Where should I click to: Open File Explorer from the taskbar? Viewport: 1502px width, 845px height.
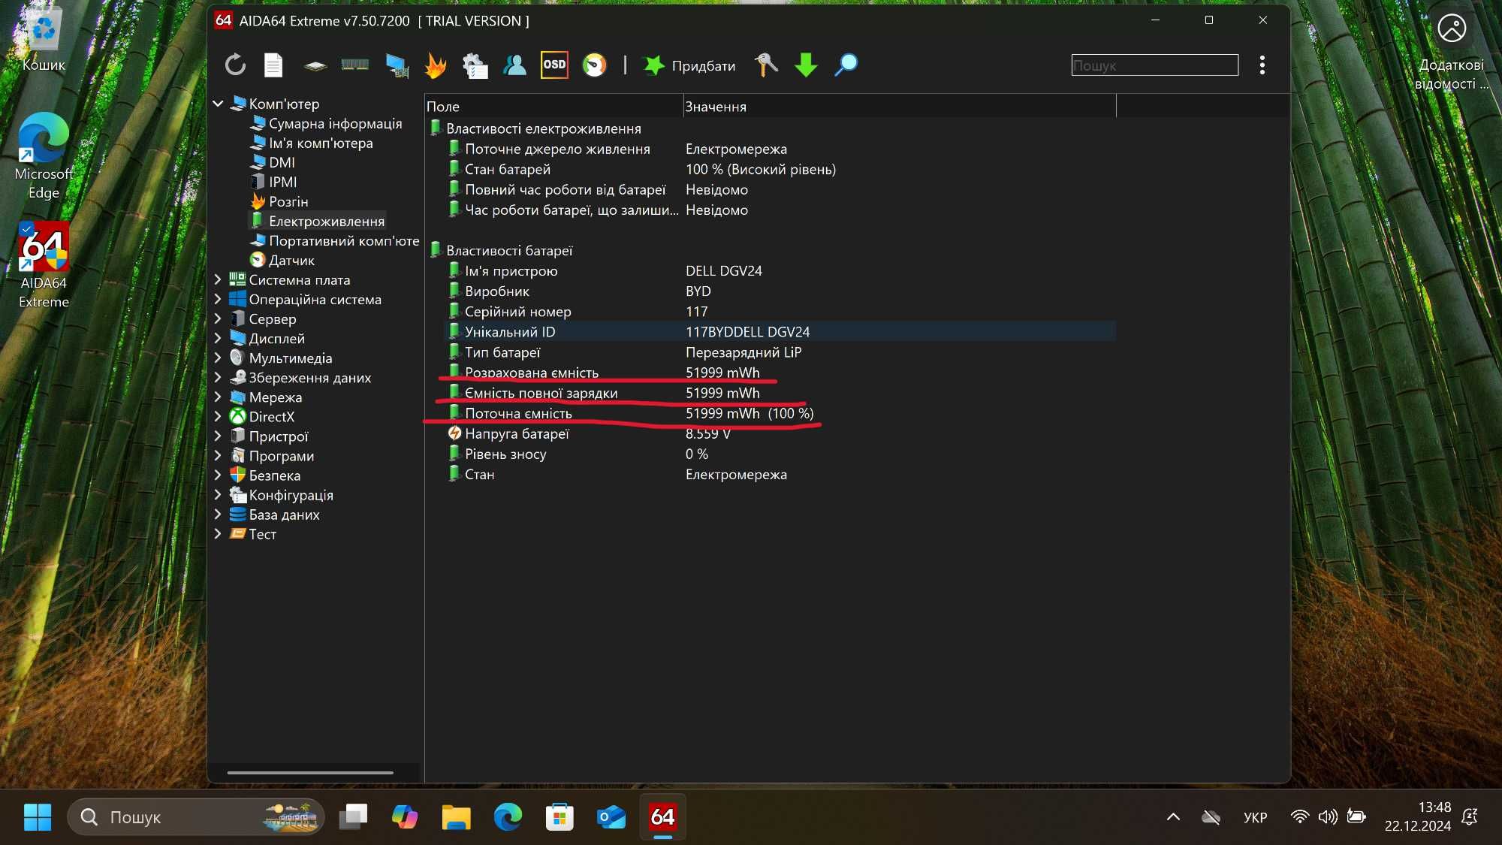pyautogui.click(x=456, y=816)
